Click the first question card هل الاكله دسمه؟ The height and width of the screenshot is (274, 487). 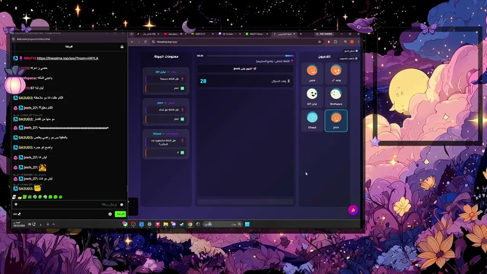coord(166,79)
